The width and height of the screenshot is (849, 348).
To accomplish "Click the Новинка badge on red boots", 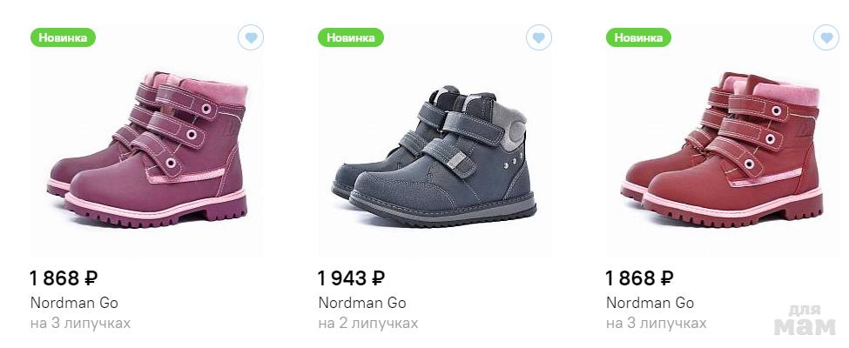I will coord(638,37).
